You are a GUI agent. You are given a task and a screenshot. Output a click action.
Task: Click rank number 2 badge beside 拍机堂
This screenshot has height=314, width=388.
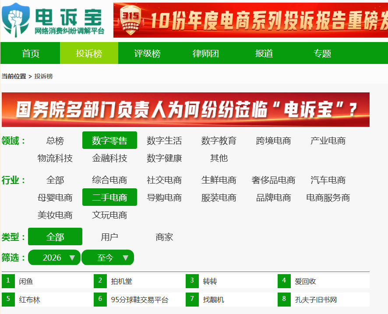click(x=100, y=281)
